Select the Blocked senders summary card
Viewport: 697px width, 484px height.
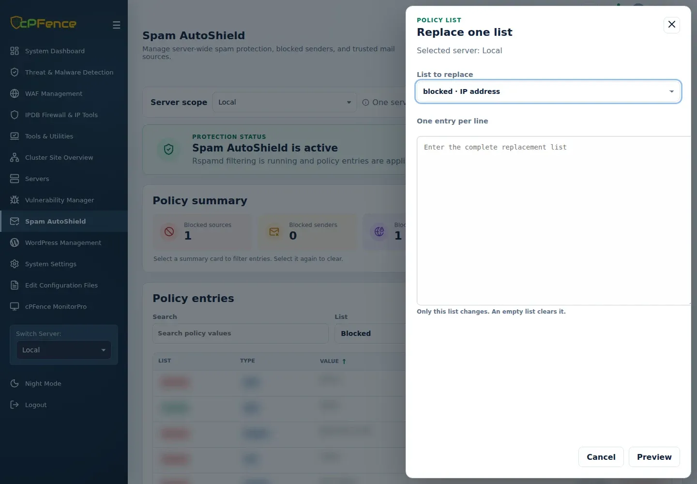[307, 232]
